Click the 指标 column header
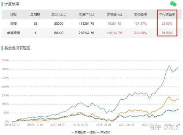 pos(14,14)
